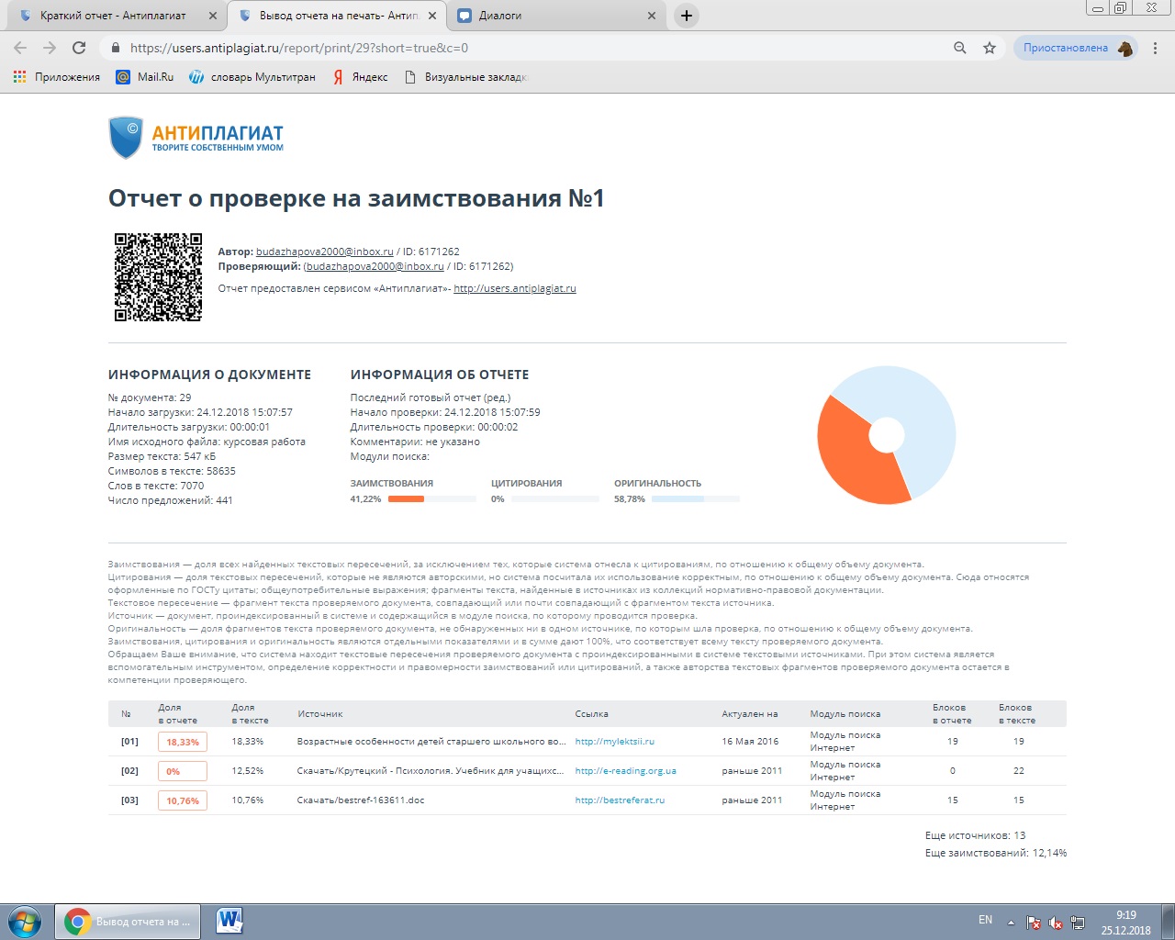Image resolution: width=1175 pixels, height=940 pixels.
Task: Switch to the Диалоги tab
Action: point(551,16)
